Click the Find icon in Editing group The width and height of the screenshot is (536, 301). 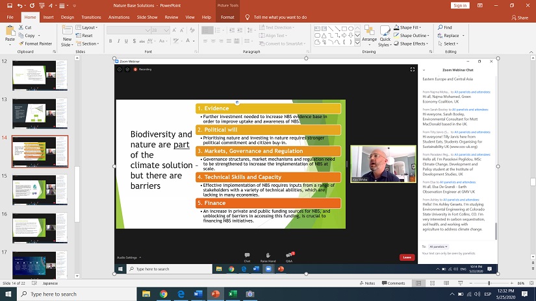[x=440, y=27]
